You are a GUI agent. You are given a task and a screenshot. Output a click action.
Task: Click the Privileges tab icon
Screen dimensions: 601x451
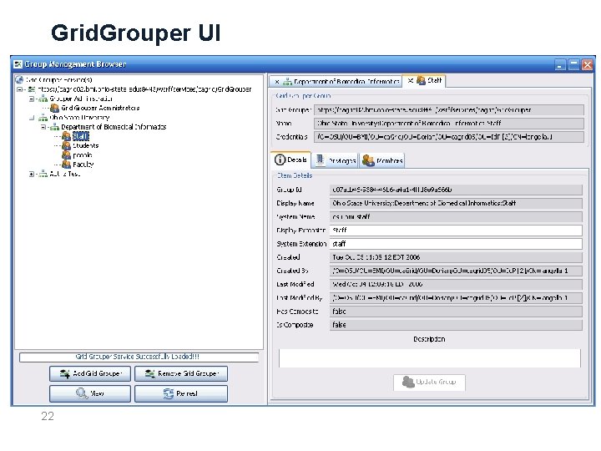coord(320,160)
